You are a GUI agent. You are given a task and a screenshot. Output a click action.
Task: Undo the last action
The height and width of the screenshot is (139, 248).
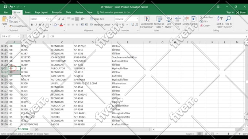pyautogui.click(x=11, y=7)
